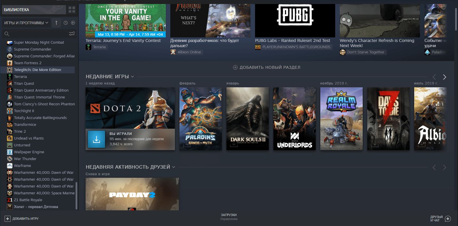This screenshot has width=458, height=226.
Task: Open Dark Souls II game cover
Action: tap(248, 119)
